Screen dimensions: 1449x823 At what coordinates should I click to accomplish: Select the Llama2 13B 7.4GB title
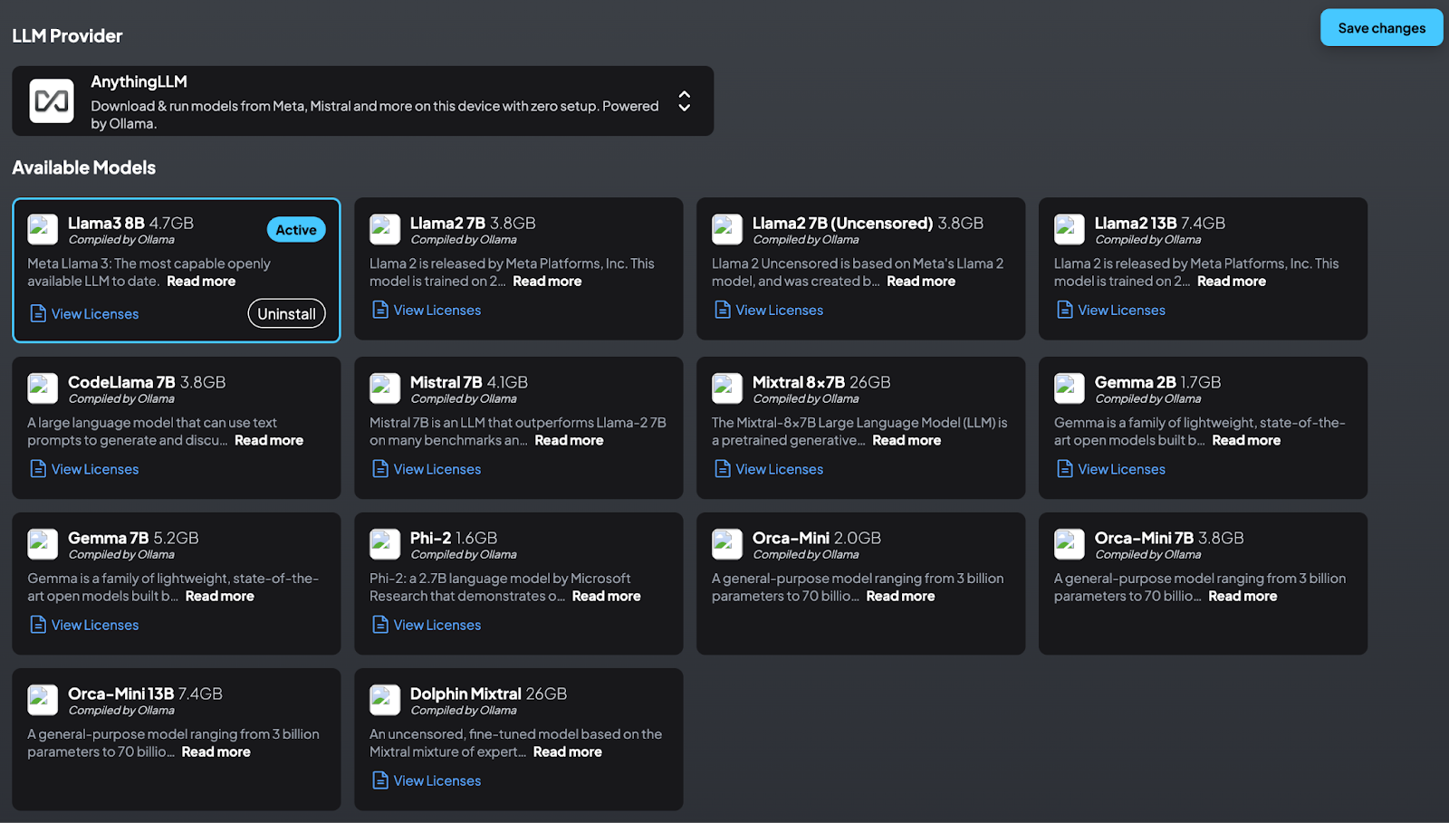pos(1160,223)
